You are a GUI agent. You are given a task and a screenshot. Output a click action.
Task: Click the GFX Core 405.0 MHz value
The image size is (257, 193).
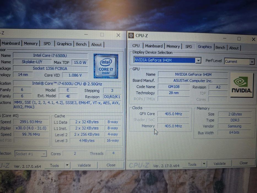174,114
